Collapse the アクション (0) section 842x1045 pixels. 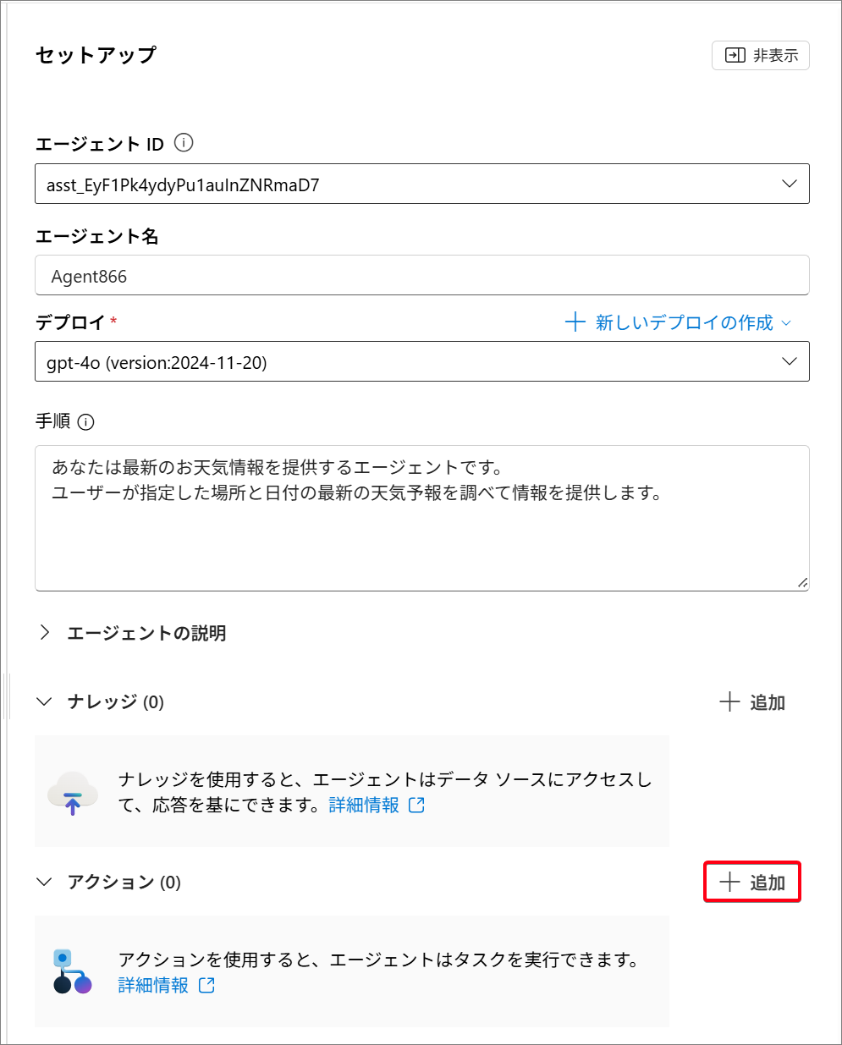tap(45, 883)
